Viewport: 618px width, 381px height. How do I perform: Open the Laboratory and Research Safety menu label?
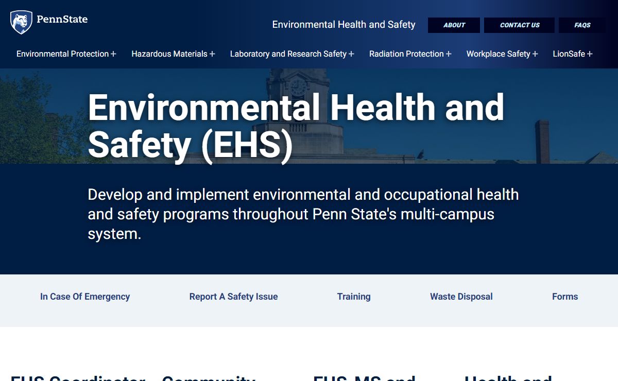[288, 54]
